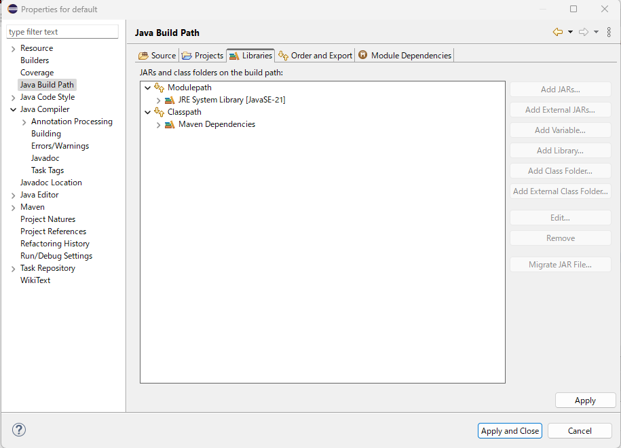Select the JRE System Library icon
Image resolution: width=621 pixels, height=448 pixels.
point(172,99)
